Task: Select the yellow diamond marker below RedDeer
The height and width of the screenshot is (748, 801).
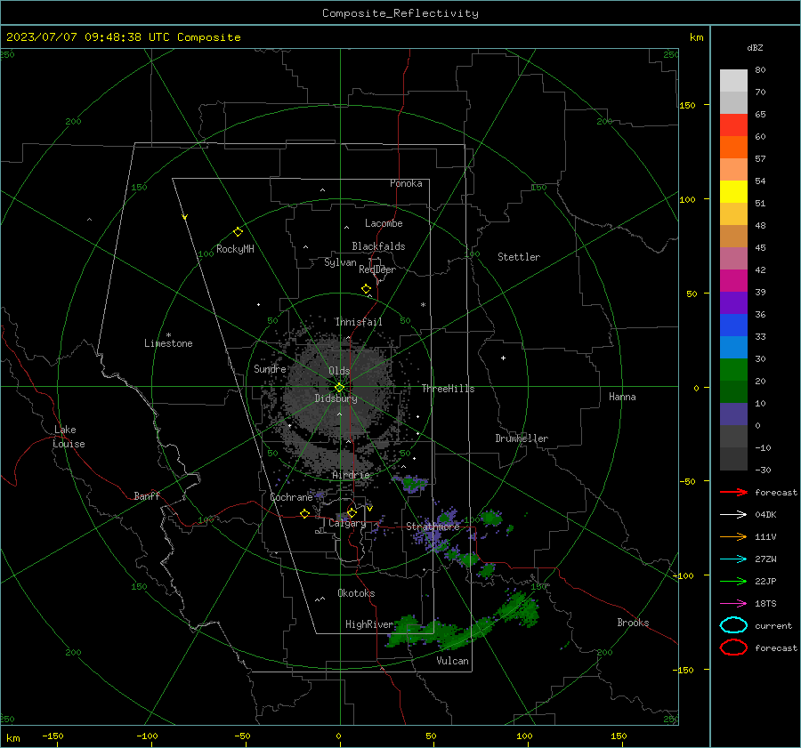Action: tap(366, 289)
